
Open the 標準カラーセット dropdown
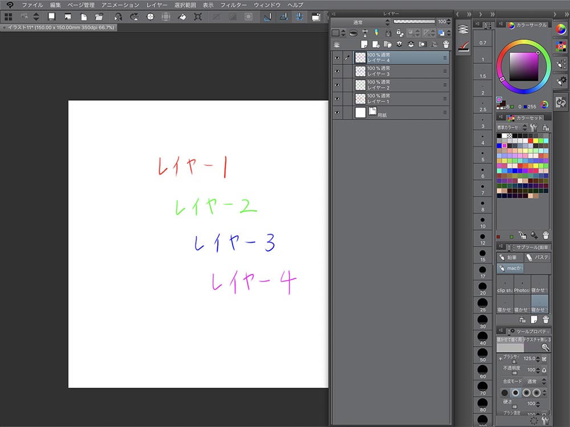[x=510, y=128]
